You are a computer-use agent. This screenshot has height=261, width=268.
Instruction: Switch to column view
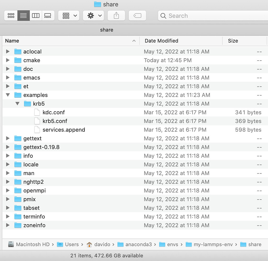pyautogui.click(x=36, y=15)
